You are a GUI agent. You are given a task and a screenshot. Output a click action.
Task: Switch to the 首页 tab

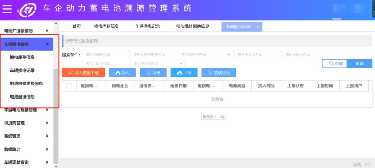pyautogui.click(x=76, y=26)
